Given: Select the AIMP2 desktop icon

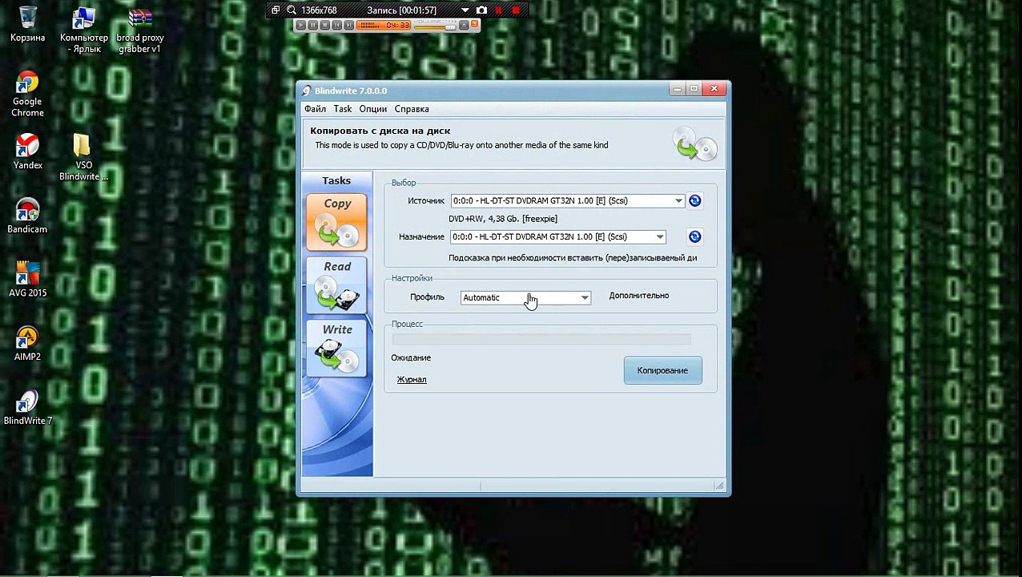Looking at the screenshot, I should click(27, 343).
